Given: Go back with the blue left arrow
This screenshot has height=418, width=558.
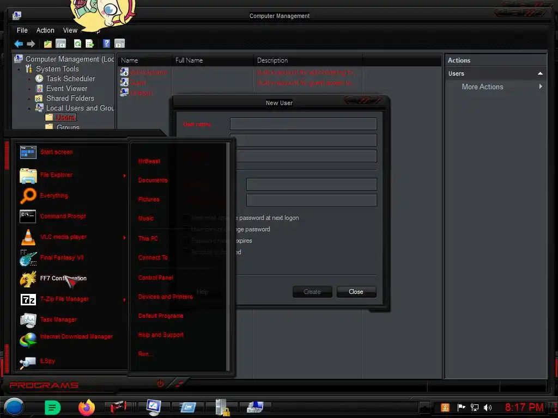Looking at the screenshot, I should click(x=19, y=44).
